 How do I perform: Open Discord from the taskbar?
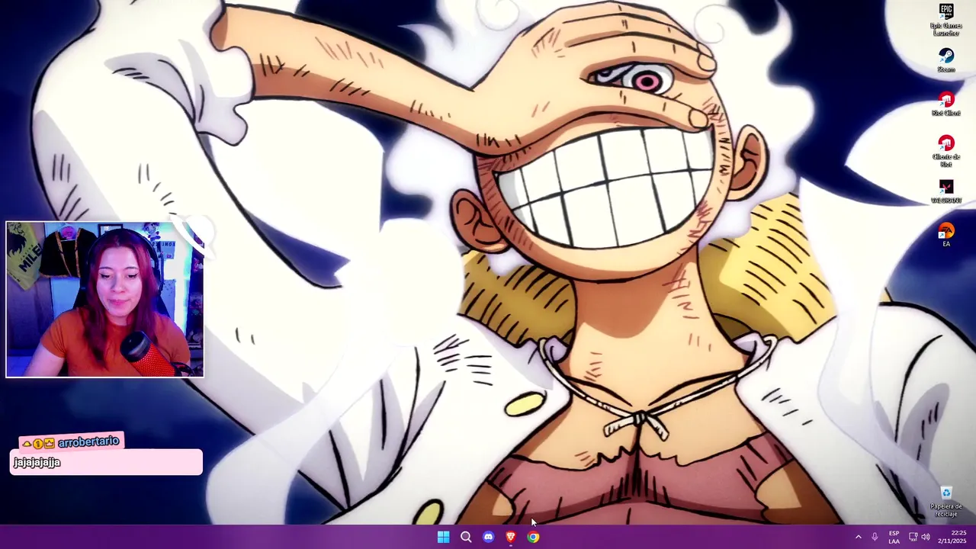[x=488, y=538]
